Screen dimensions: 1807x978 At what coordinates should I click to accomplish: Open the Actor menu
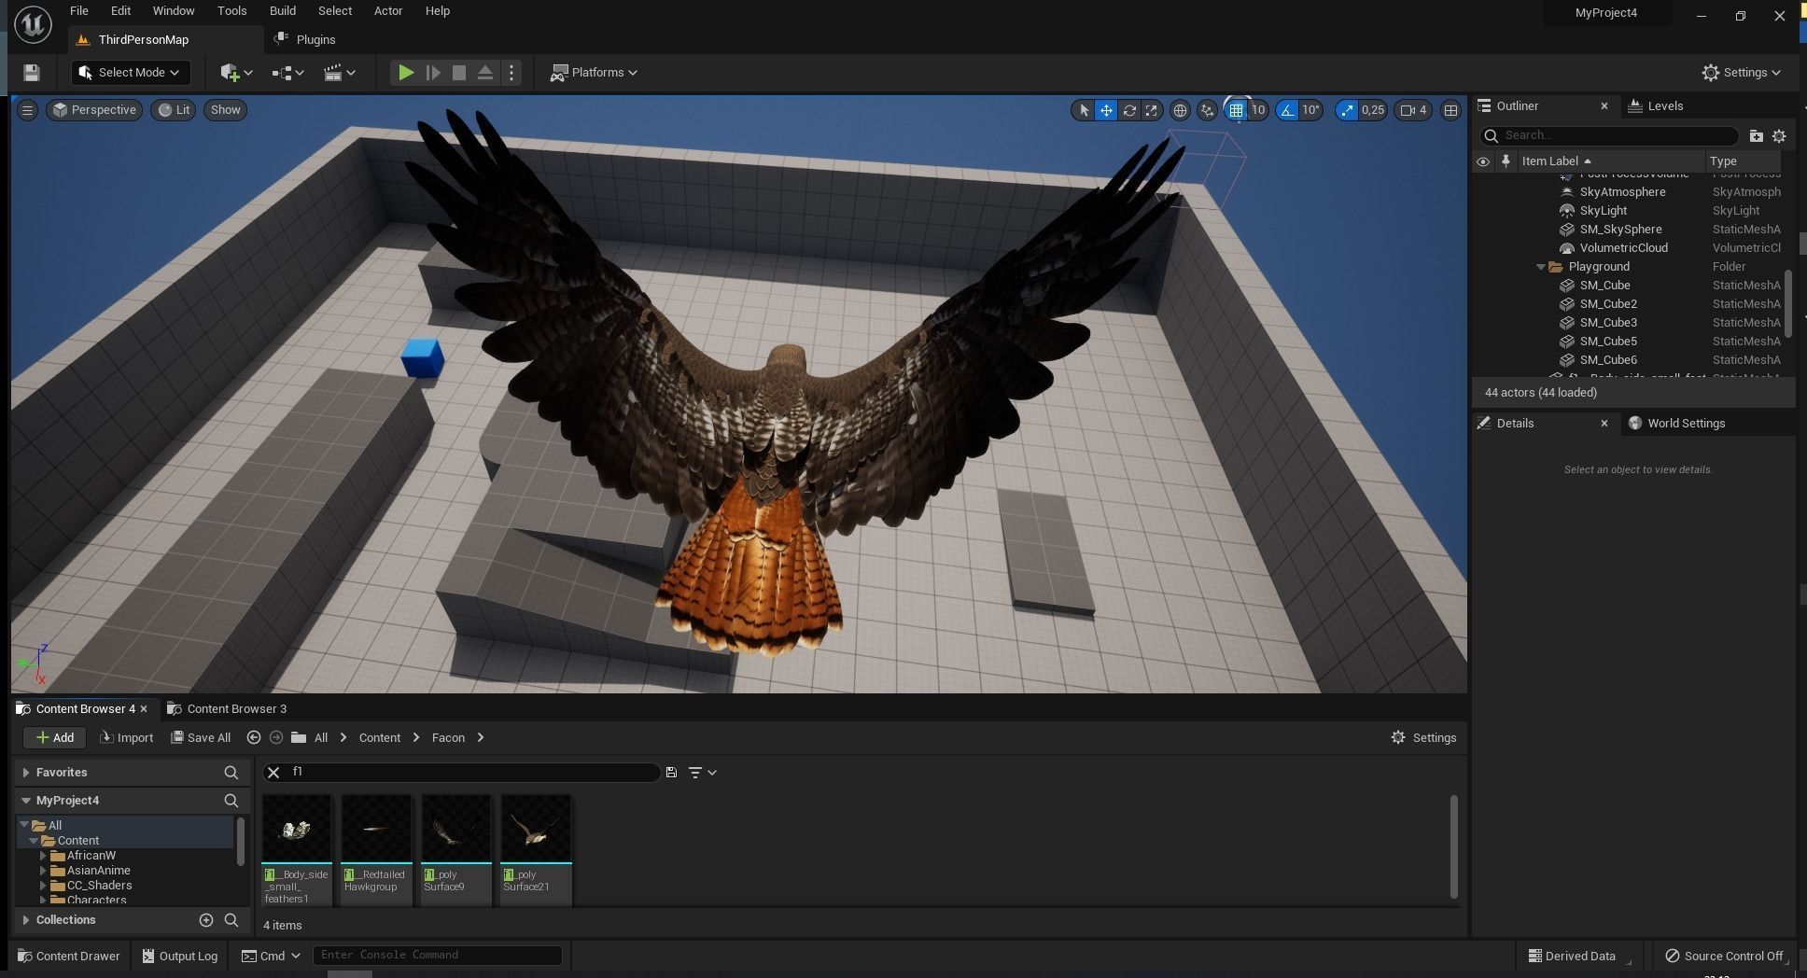tap(388, 11)
